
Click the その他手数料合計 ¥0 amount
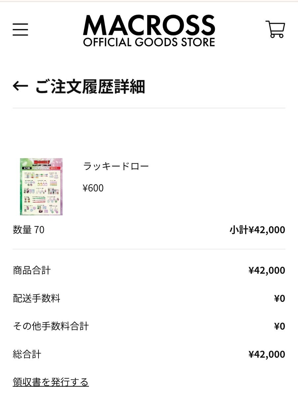tap(280, 327)
